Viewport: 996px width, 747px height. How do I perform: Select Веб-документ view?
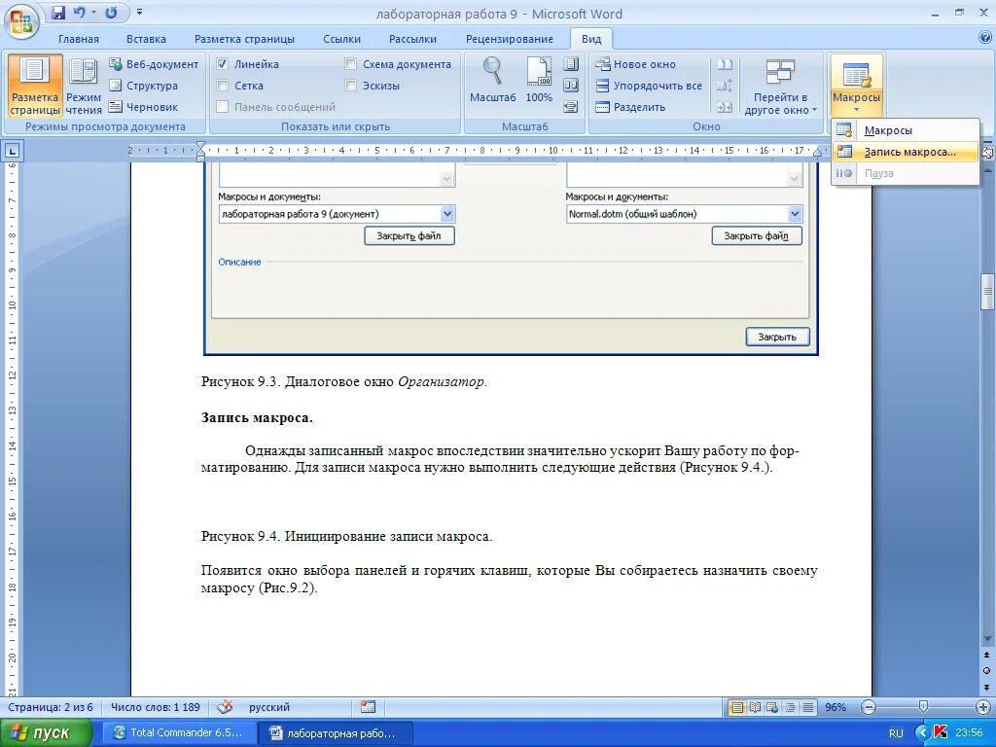[x=153, y=64]
